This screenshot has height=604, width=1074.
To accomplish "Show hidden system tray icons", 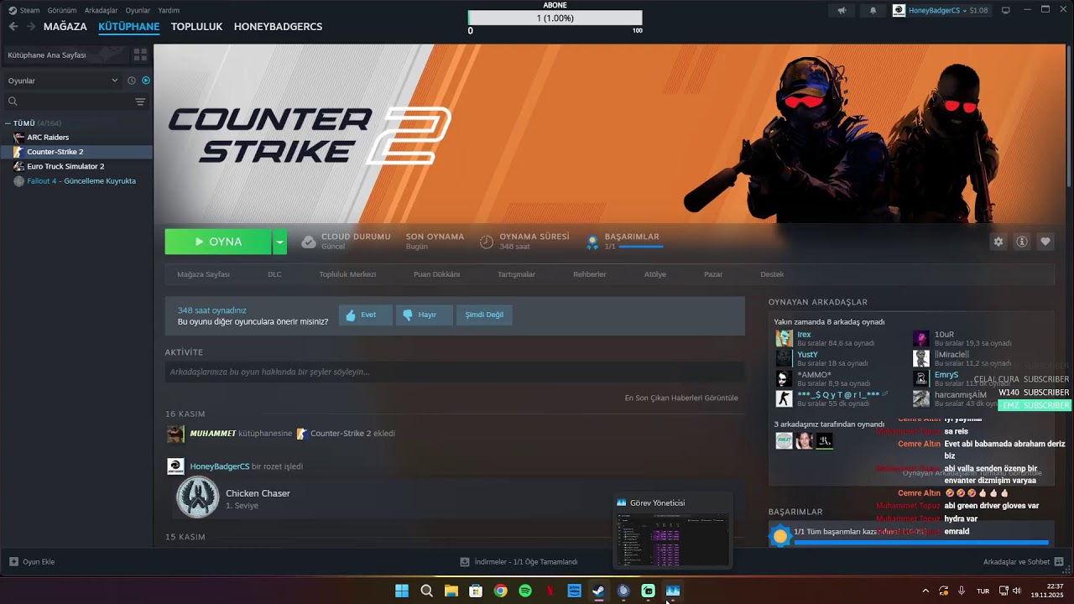I will pos(925,591).
